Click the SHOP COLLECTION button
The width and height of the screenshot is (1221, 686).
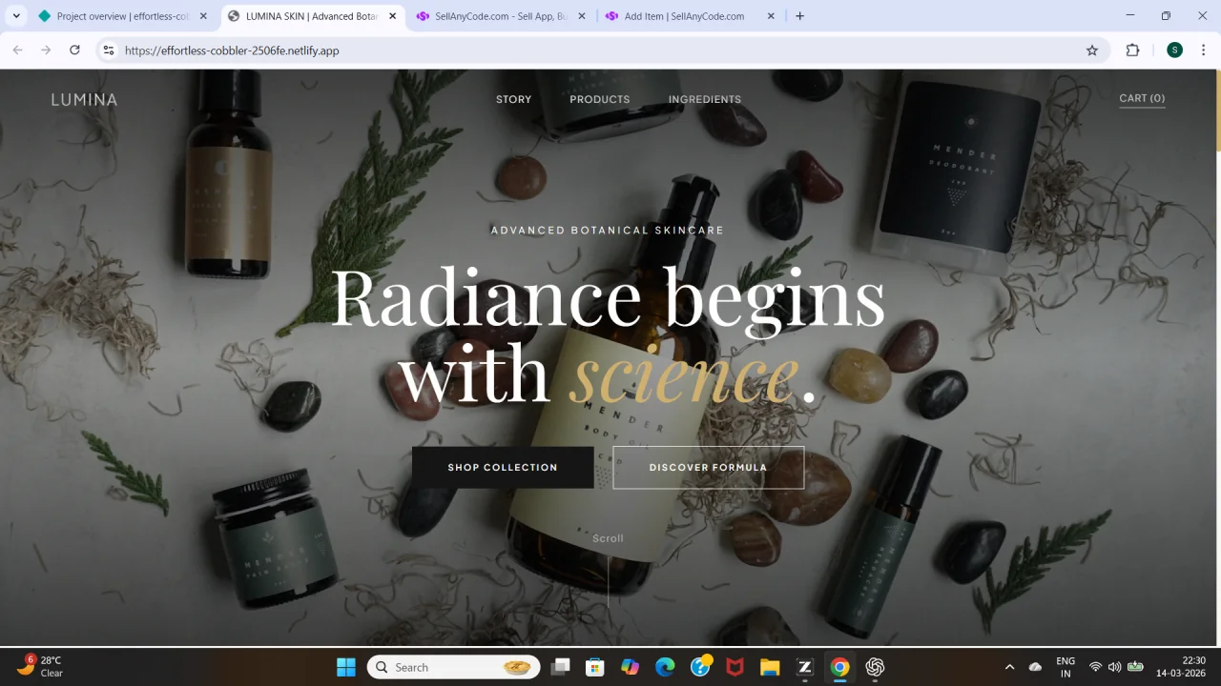pyautogui.click(x=503, y=468)
